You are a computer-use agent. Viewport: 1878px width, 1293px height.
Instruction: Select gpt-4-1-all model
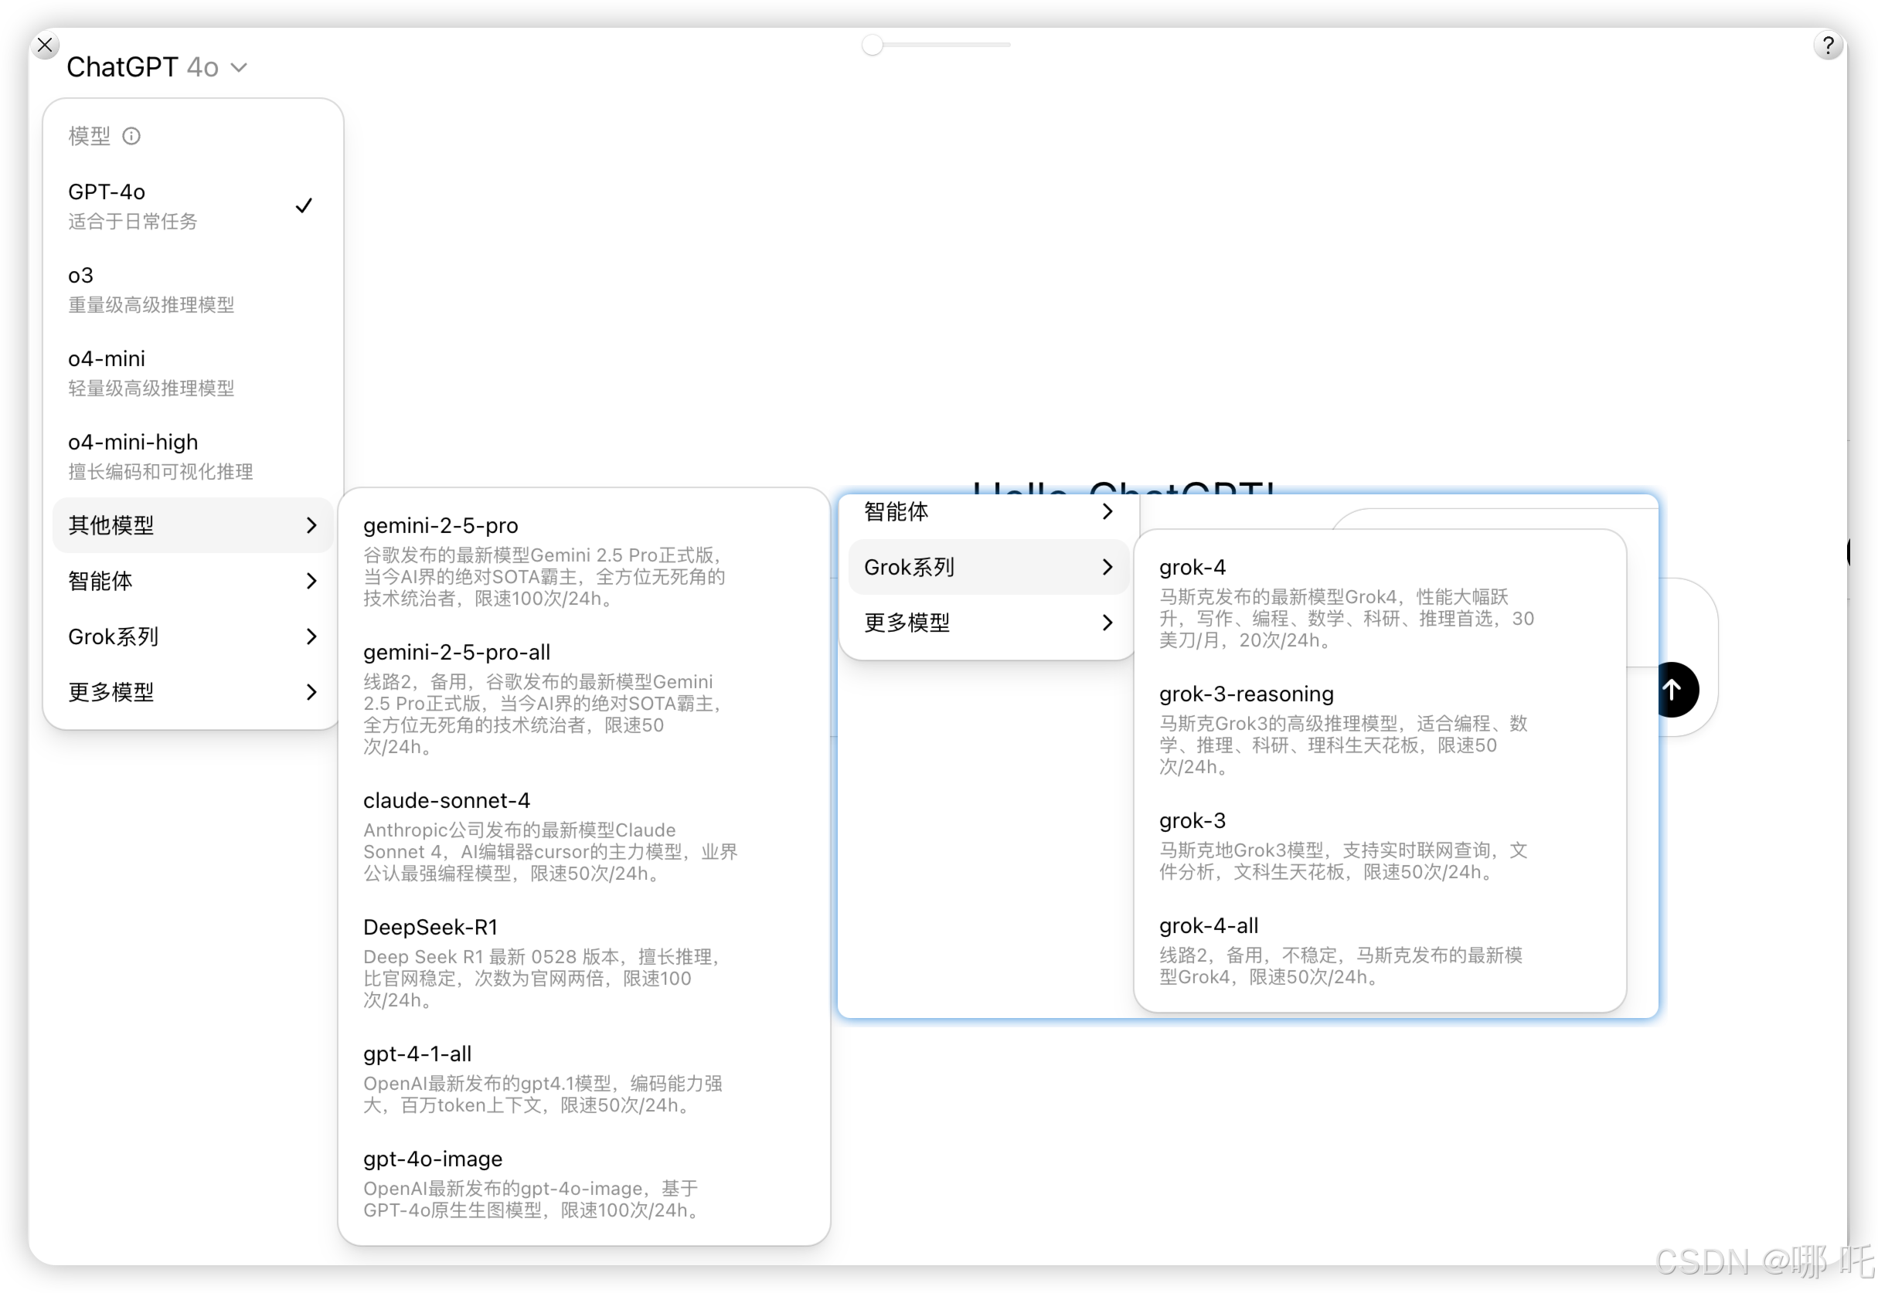click(x=583, y=1079)
